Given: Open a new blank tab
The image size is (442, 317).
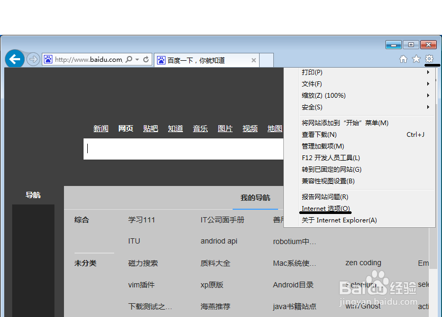Looking at the screenshot, I should pyautogui.click(x=266, y=60).
